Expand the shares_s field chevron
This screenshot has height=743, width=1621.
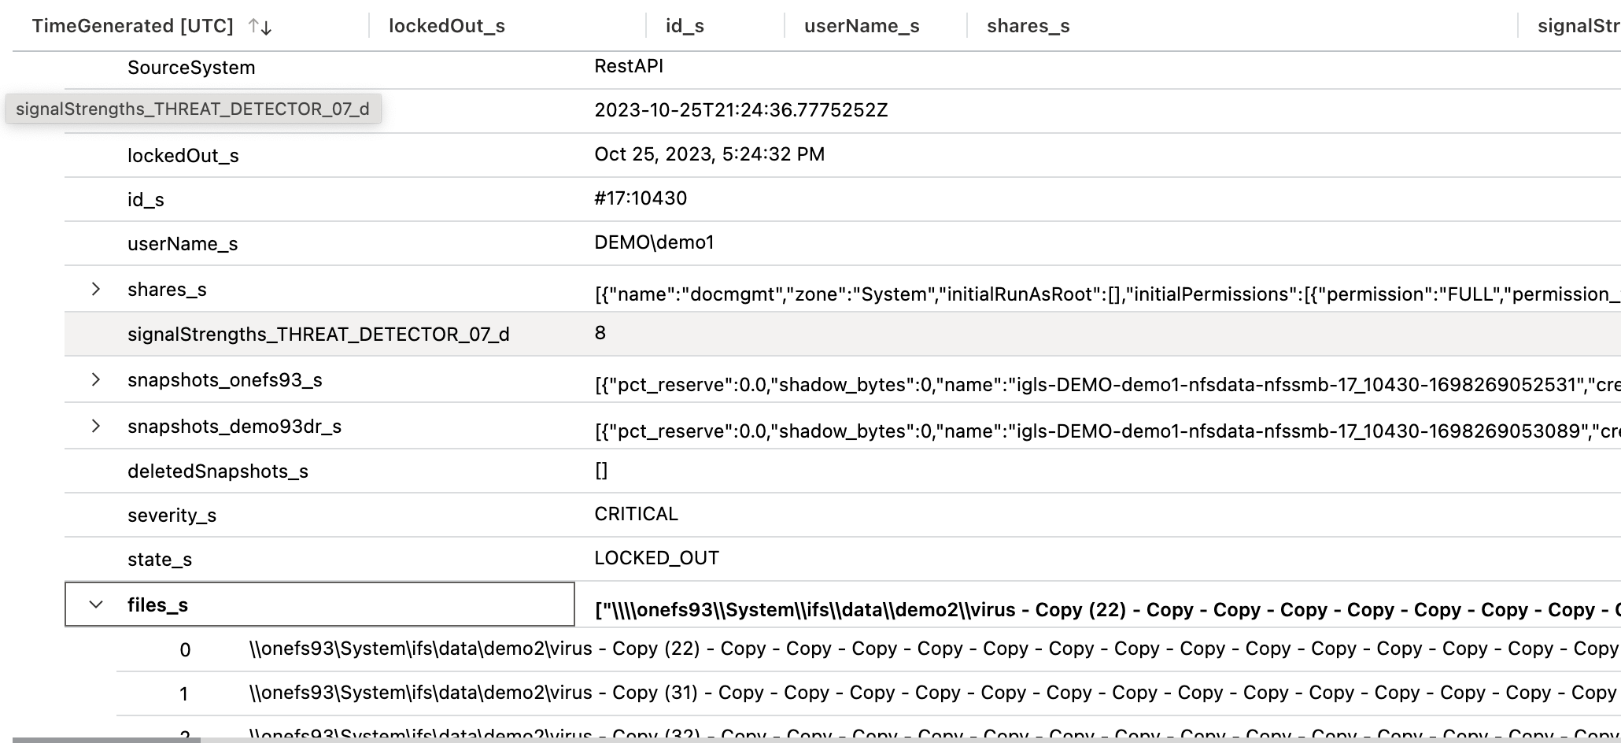[96, 289]
